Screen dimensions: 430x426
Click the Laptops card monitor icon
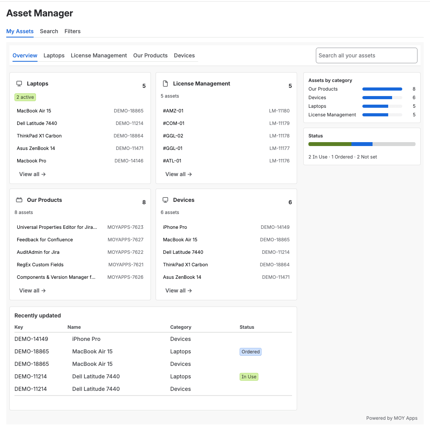click(19, 84)
